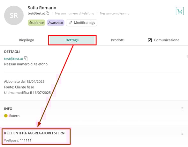Click the Avanzato tag

pos(56,23)
